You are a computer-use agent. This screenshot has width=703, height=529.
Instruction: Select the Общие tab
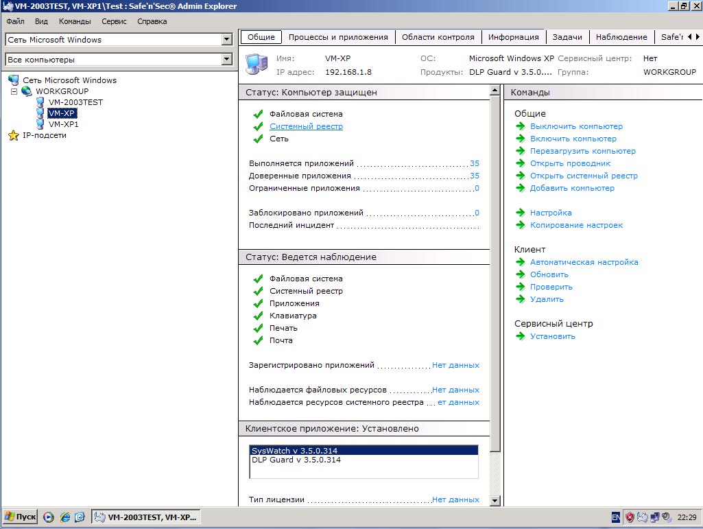tap(261, 37)
